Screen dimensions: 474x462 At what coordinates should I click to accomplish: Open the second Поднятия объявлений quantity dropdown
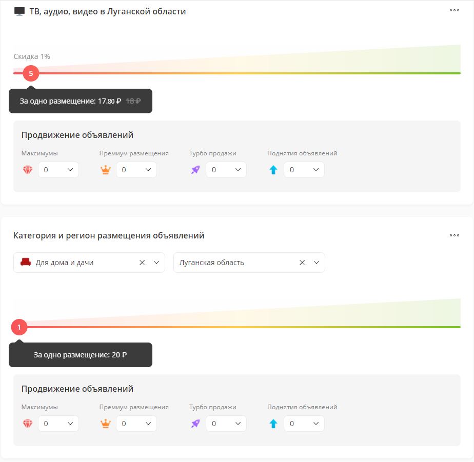(x=304, y=424)
